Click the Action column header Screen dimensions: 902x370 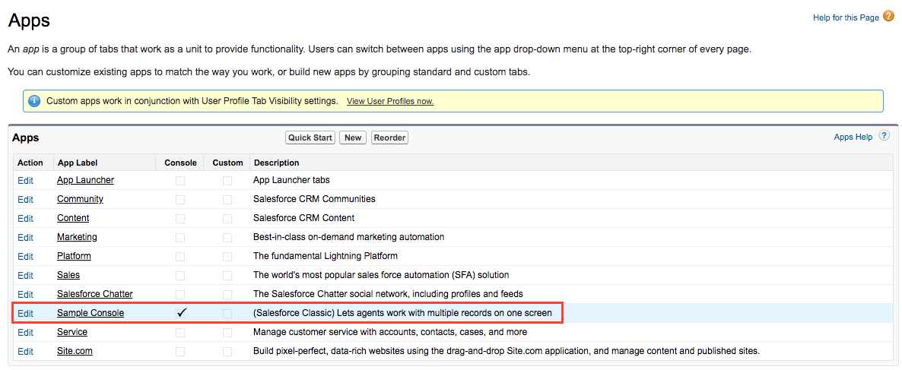pos(30,163)
